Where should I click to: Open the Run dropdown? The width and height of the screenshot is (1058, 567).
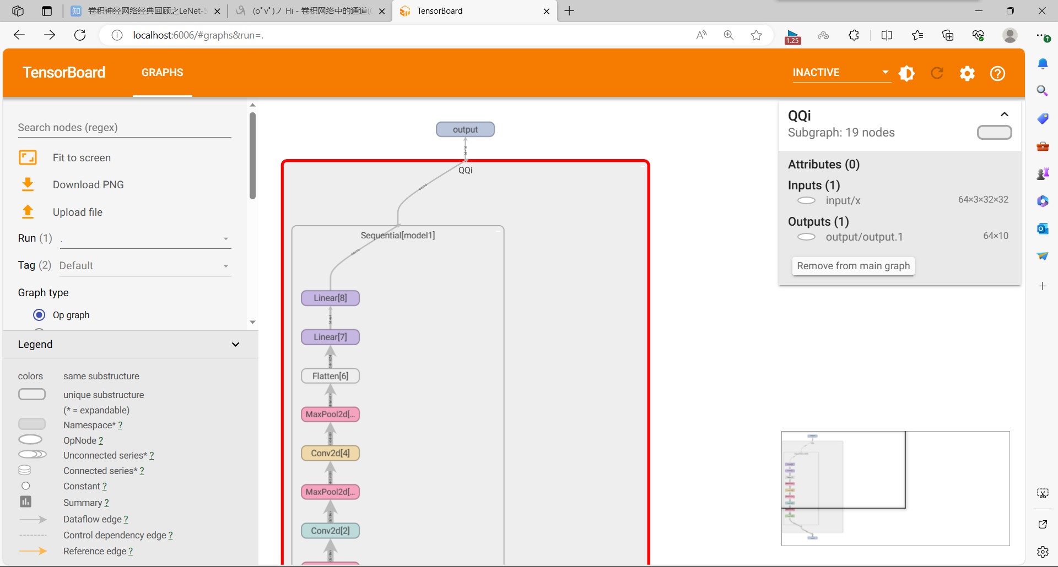point(145,239)
